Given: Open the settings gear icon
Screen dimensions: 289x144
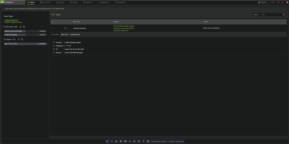Looking at the screenshot, I should click(283, 2).
